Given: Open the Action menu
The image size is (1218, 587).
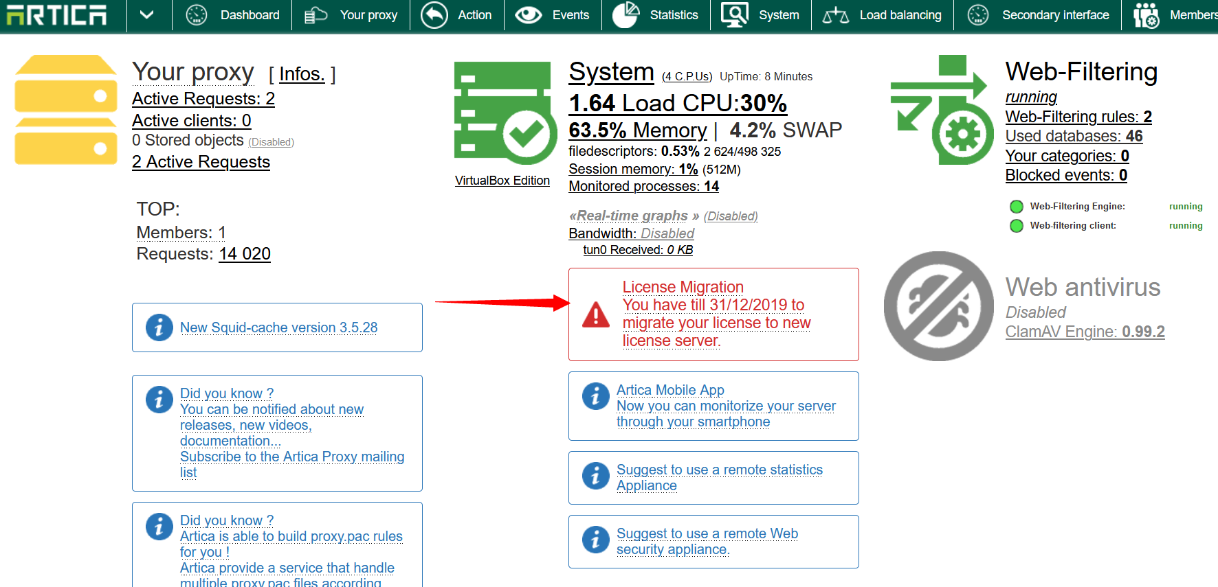Looking at the screenshot, I should pos(474,15).
